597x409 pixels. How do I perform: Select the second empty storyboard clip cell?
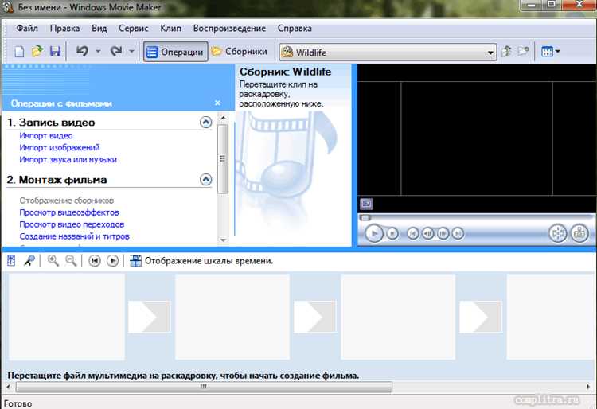coord(232,317)
